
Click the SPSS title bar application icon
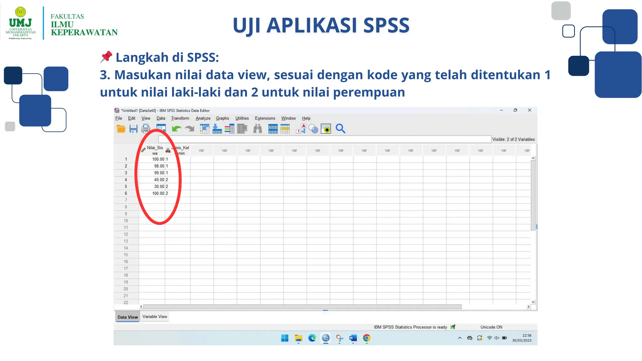pos(117,110)
